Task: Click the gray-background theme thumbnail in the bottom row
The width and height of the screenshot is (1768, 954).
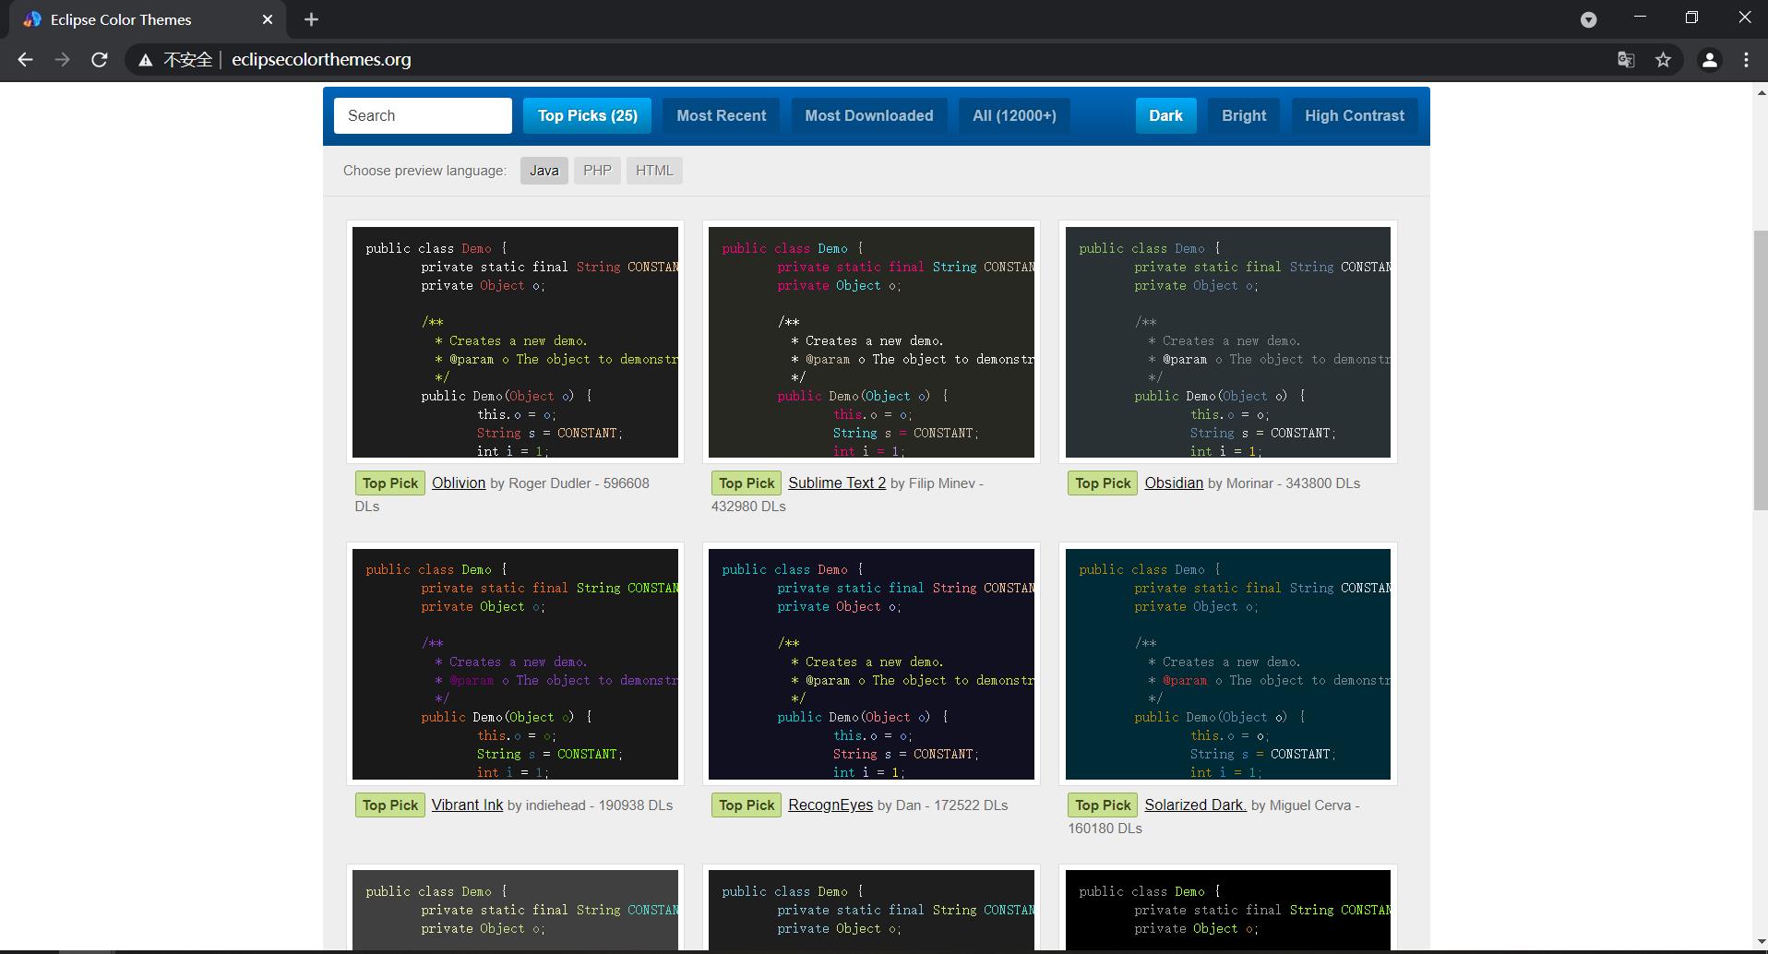Action: (x=515, y=910)
